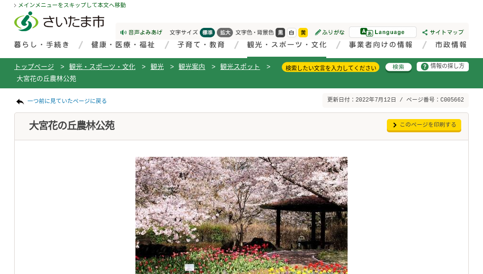Click the back arrow icon above the page title
Viewport: 483px width, 274px height.
coord(19,101)
